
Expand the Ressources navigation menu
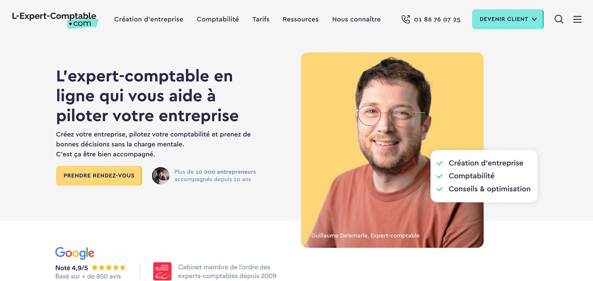pyautogui.click(x=301, y=19)
